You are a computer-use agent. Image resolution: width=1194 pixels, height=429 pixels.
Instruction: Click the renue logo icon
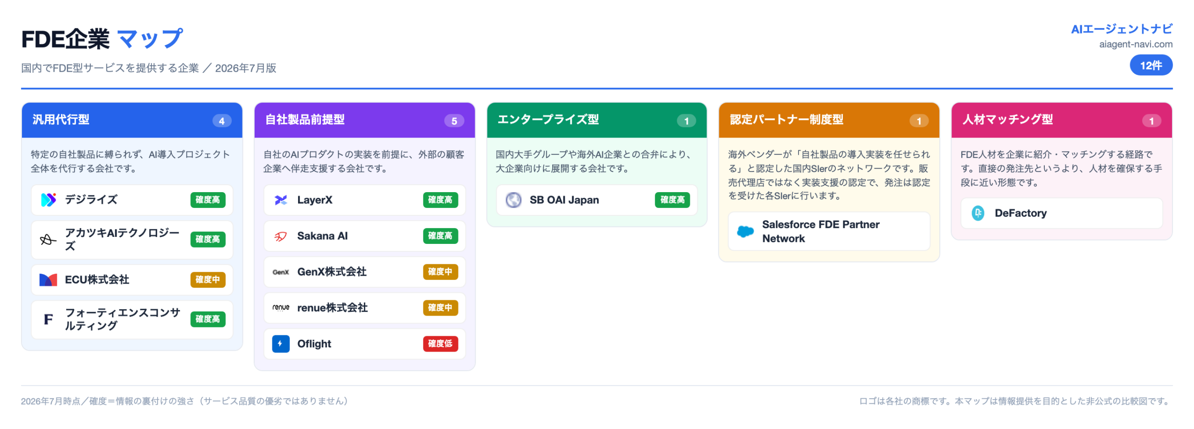280,307
